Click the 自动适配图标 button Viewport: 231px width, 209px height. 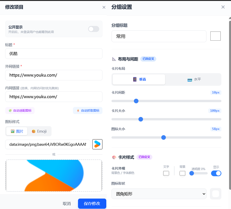coord(20,111)
